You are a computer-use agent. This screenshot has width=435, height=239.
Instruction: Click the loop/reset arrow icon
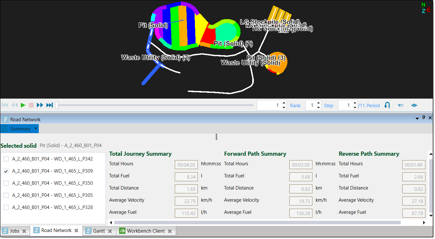pos(387,105)
